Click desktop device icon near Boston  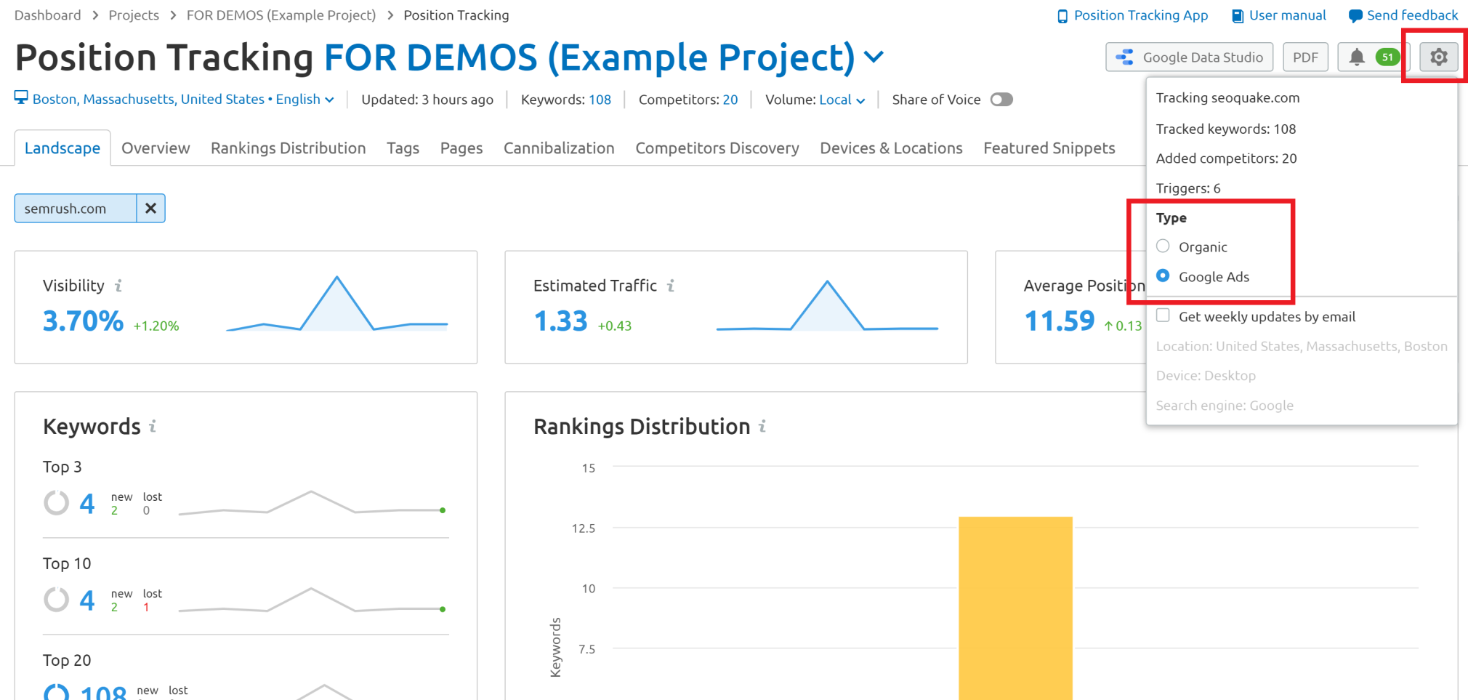coord(21,98)
